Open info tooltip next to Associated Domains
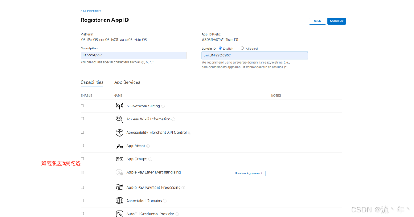414x217 pixels. pos(165,201)
